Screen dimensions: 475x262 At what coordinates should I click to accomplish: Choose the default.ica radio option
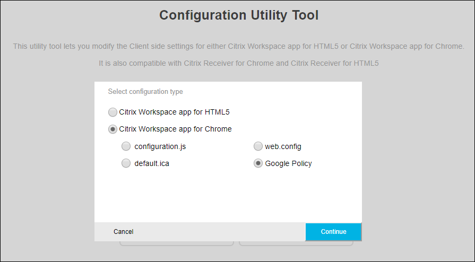tap(126, 163)
